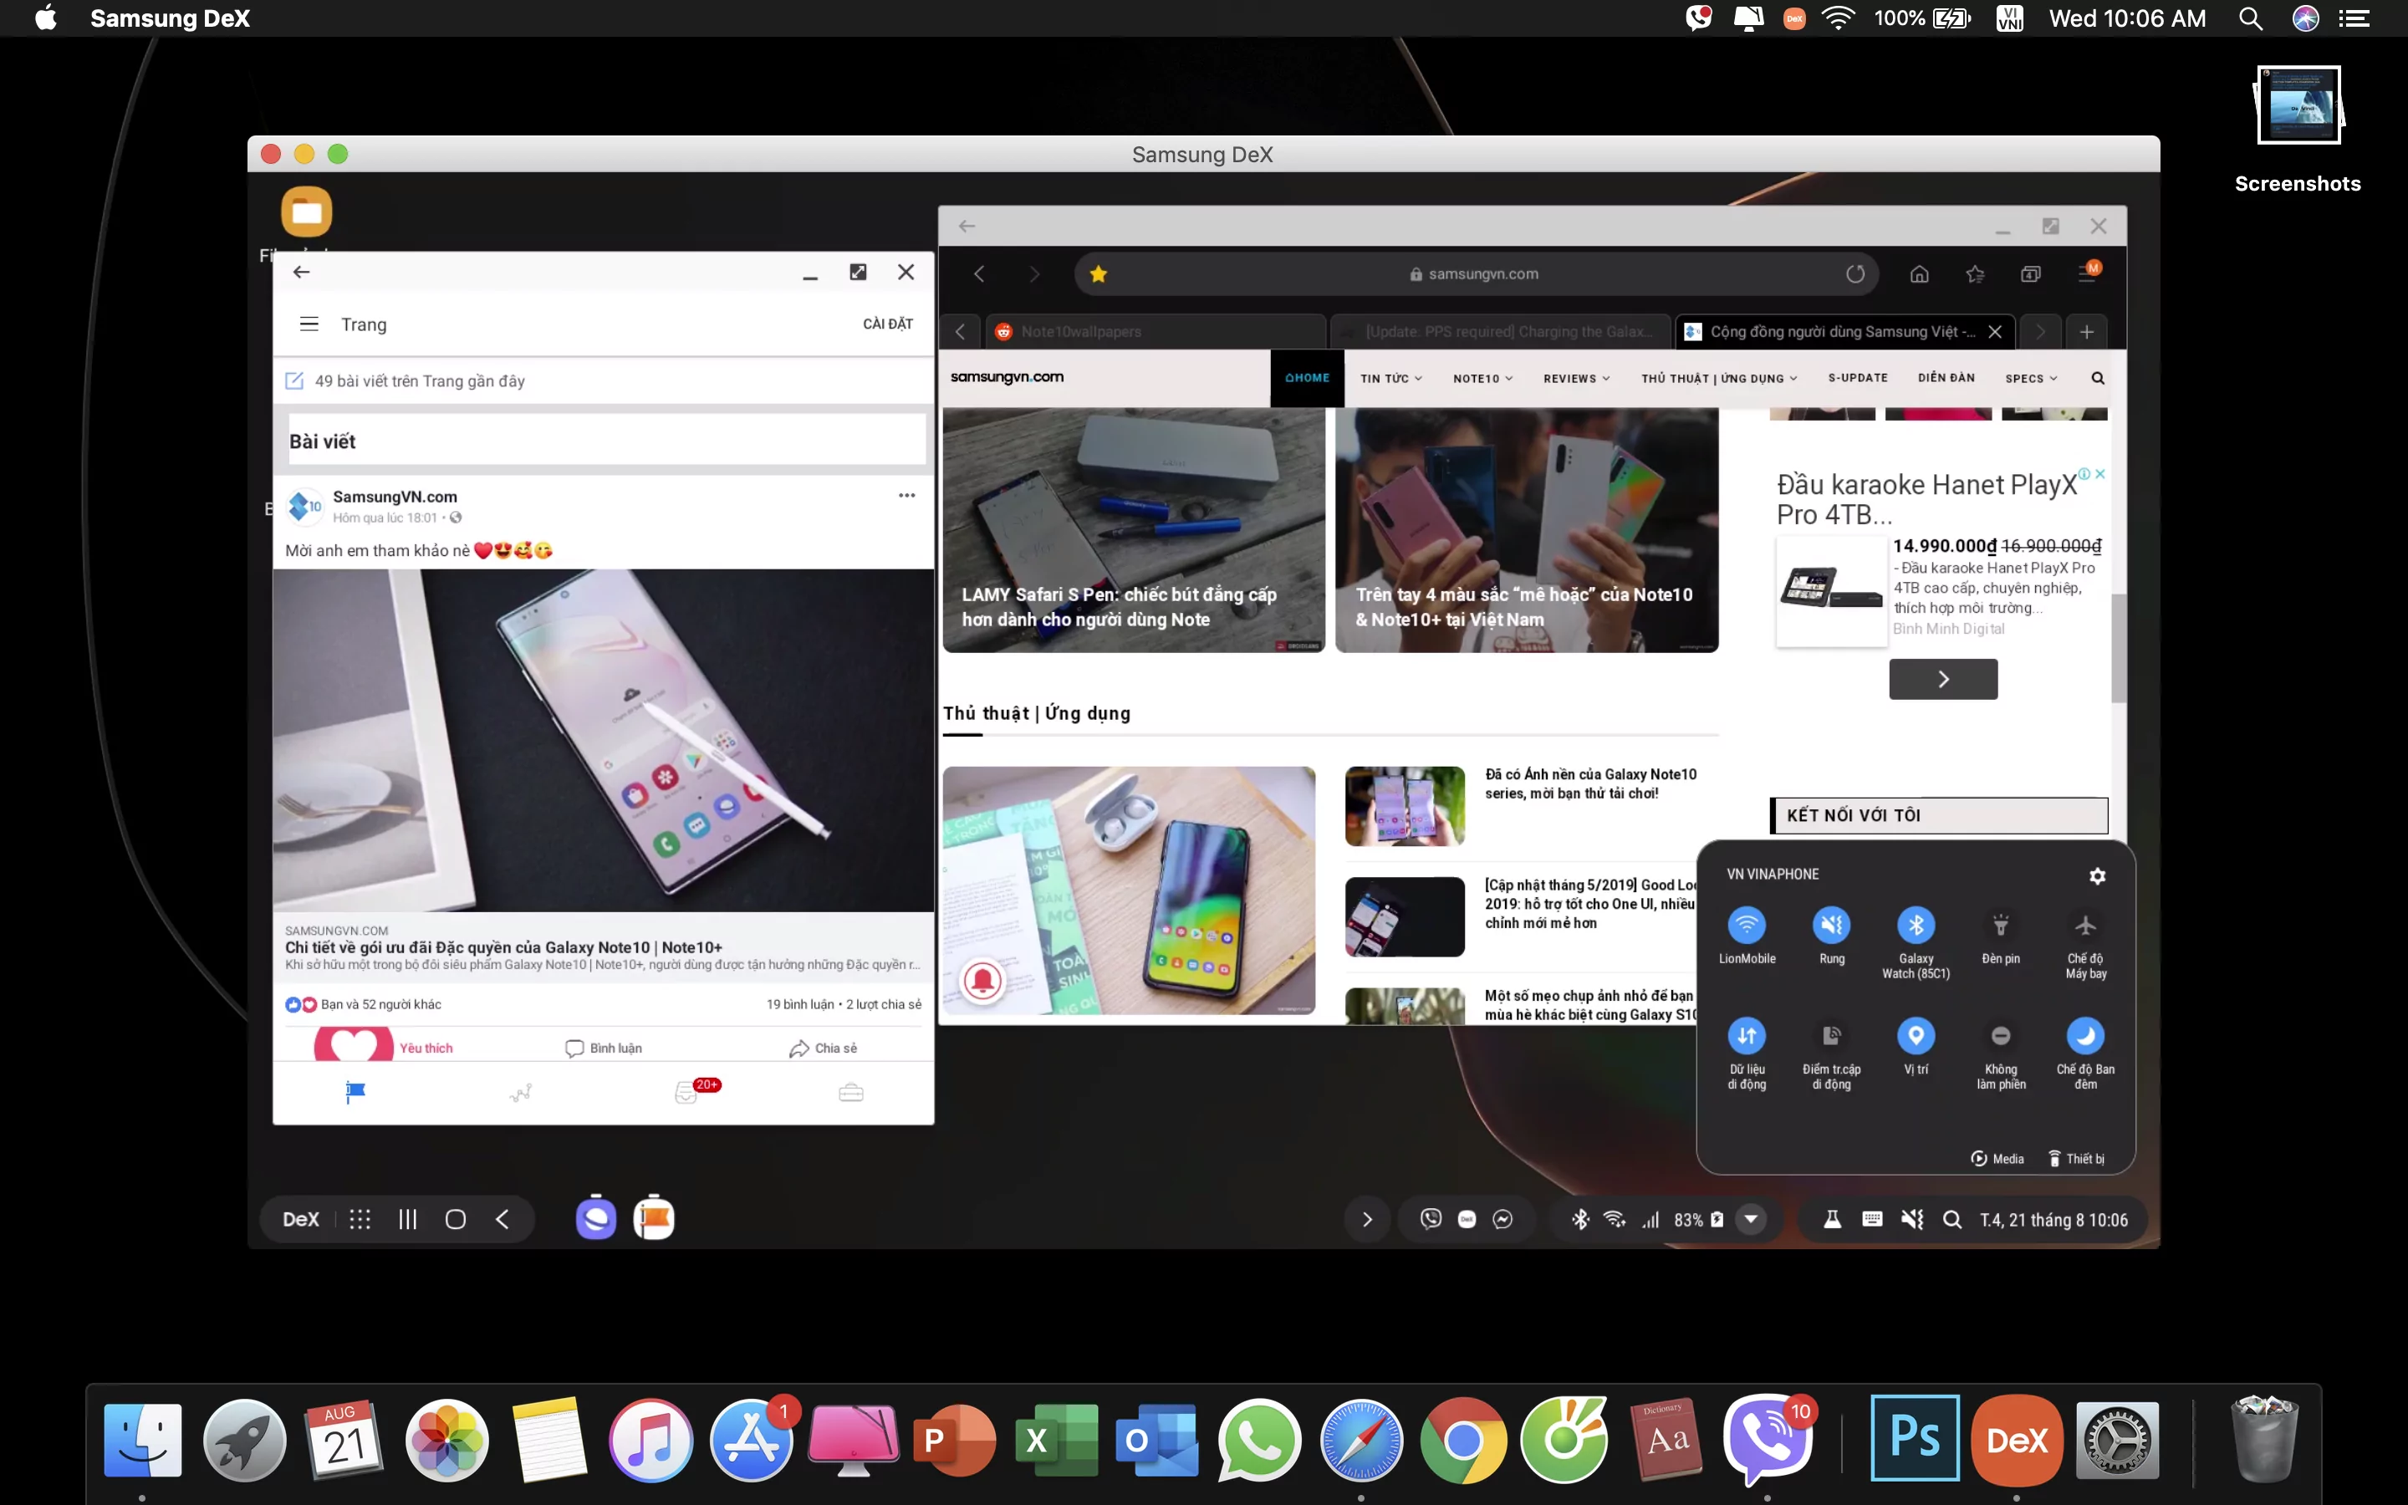Image resolution: width=2408 pixels, height=1505 pixels.
Task: Open Facebook Pages app in DeX taskbar
Action: click(654, 1218)
